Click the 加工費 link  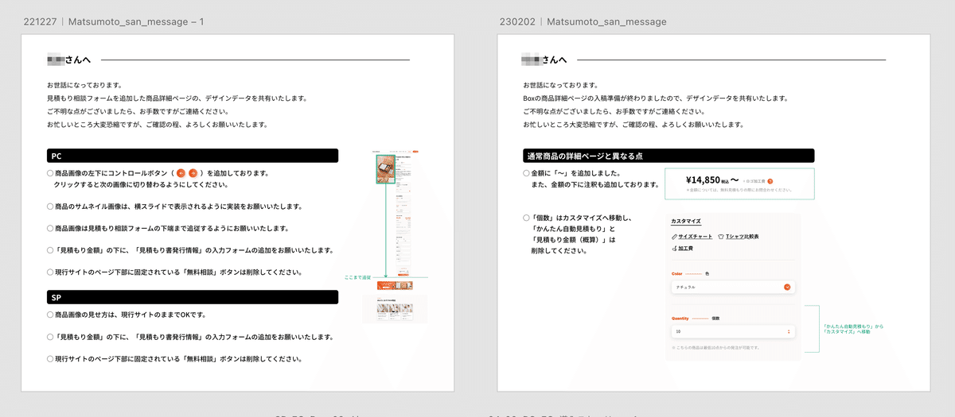(686, 249)
